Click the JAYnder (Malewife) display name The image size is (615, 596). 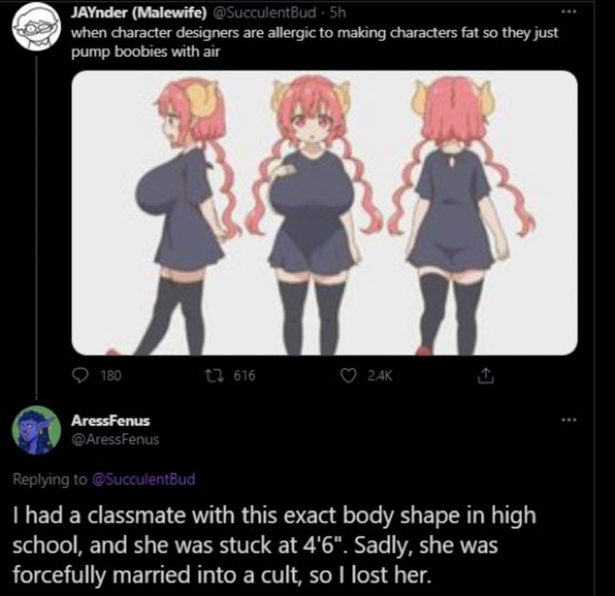pyautogui.click(x=139, y=12)
